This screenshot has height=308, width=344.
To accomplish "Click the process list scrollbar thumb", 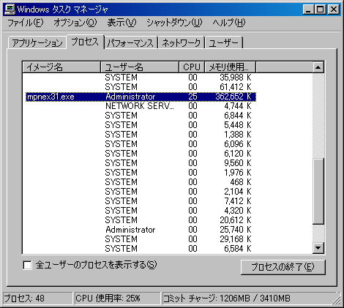I will 318,192.
